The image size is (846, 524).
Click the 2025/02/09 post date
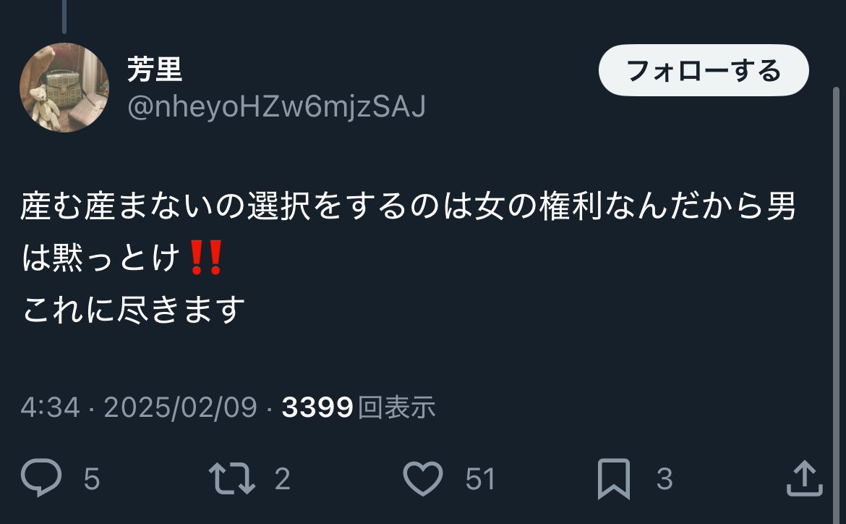(x=180, y=407)
